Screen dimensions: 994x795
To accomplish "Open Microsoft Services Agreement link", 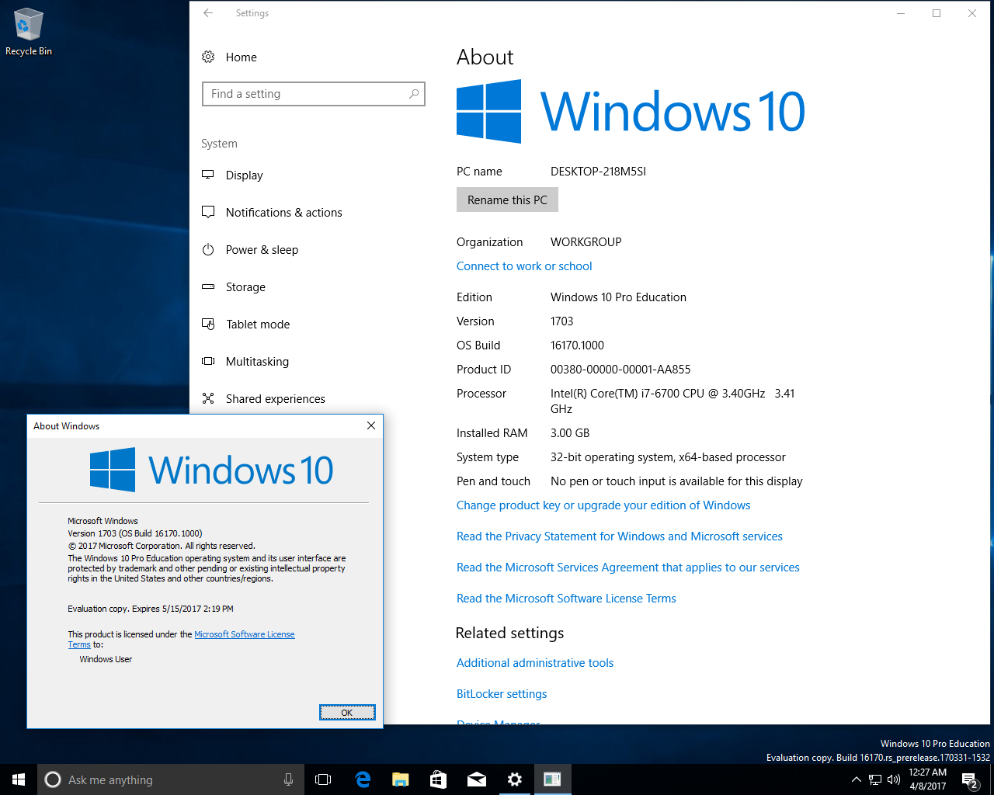I will point(628,568).
